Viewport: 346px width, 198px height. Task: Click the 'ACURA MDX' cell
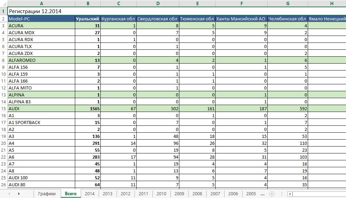41,32
